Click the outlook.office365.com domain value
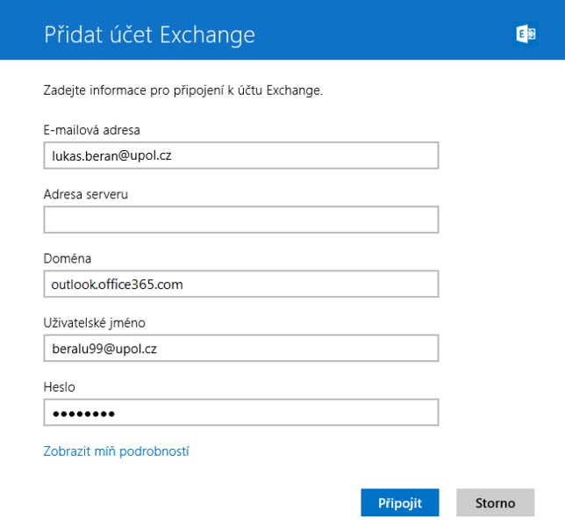 pos(117,284)
